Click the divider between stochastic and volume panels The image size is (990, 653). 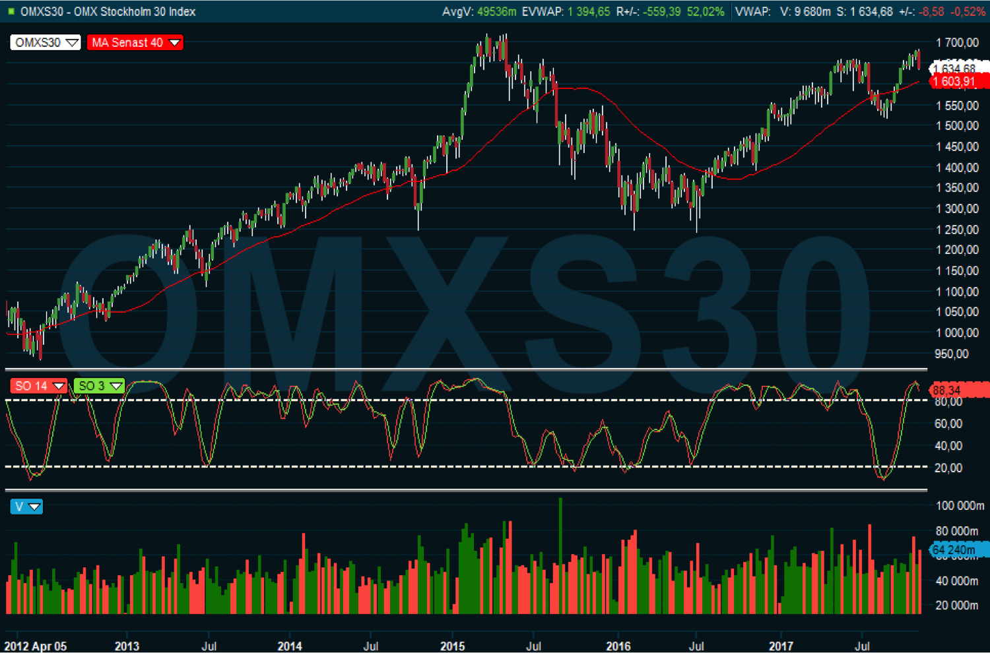tap(466, 490)
